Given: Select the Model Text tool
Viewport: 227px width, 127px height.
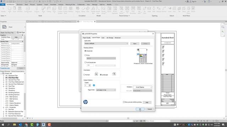Looking at the screenshot, I should pos(93,10).
